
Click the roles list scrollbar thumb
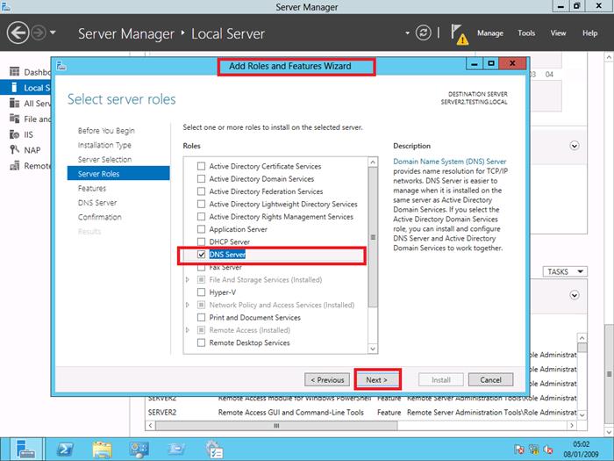pyautogui.click(x=373, y=237)
